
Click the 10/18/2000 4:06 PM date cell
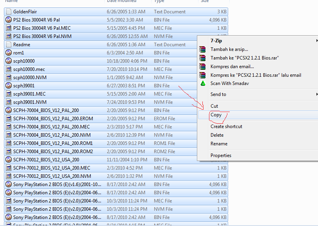coord(127,61)
